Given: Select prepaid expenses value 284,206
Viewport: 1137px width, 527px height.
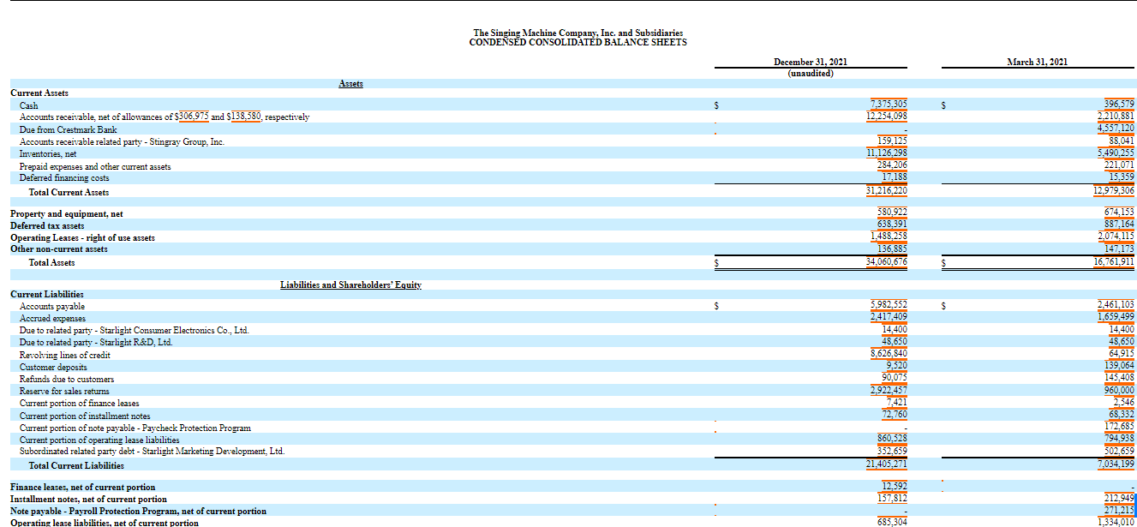Looking at the screenshot, I should [893, 165].
